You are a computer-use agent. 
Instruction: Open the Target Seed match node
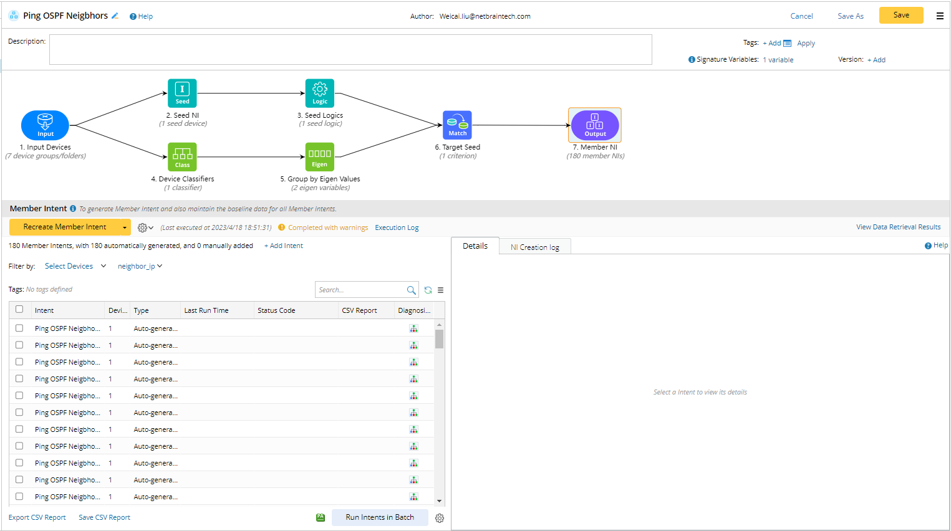(457, 125)
